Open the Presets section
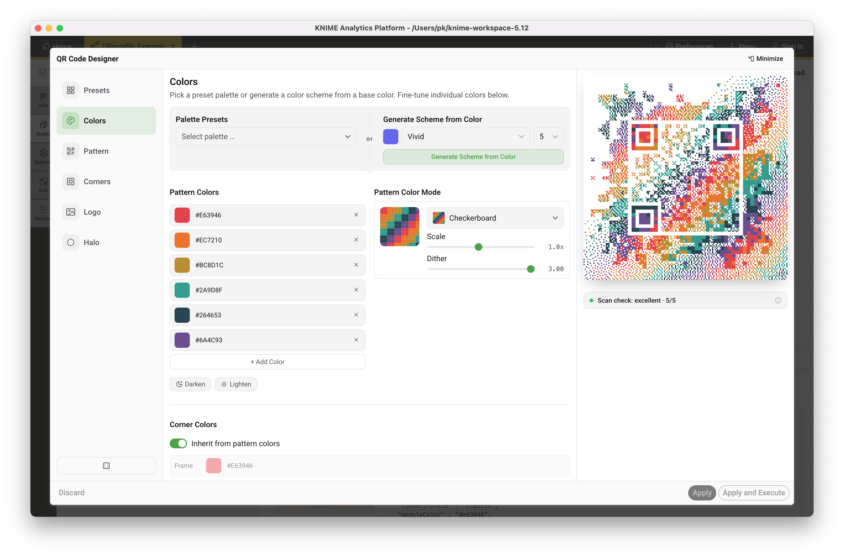844x557 pixels. tap(106, 90)
